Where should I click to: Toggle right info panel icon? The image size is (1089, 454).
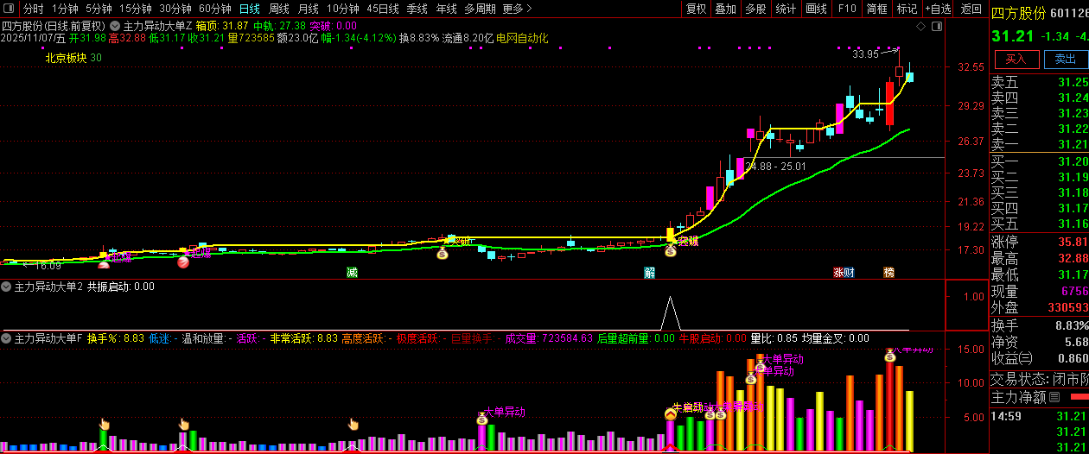point(936,27)
